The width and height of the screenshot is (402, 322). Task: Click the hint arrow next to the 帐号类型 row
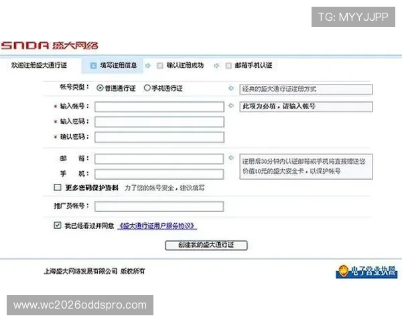pos(231,89)
